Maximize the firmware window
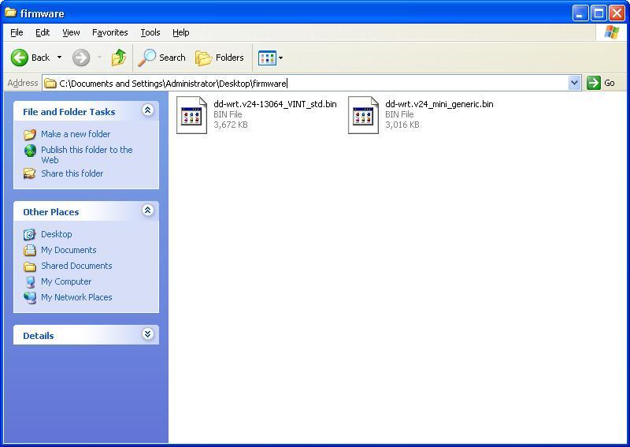 click(x=598, y=13)
